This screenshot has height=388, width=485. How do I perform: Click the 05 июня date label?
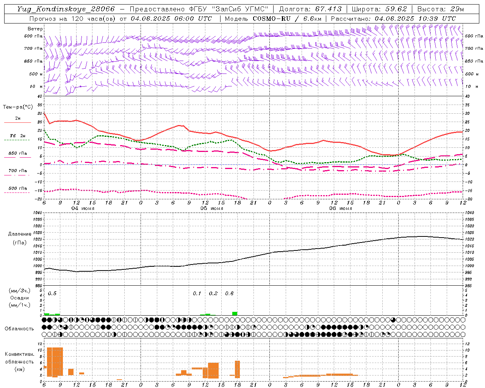pyautogui.click(x=212, y=208)
